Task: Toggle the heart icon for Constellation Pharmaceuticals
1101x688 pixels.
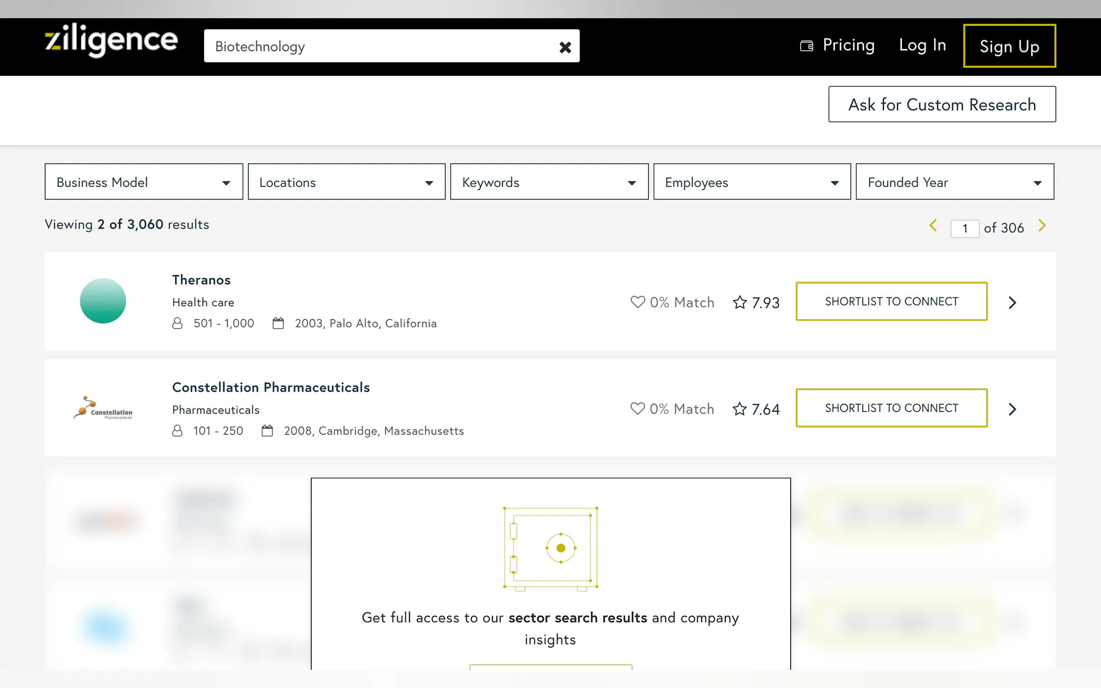Action: (637, 409)
